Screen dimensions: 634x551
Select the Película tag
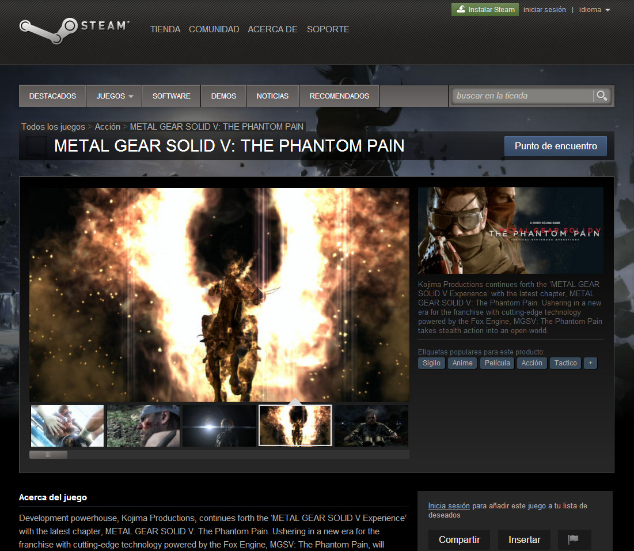tap(496, 363)
